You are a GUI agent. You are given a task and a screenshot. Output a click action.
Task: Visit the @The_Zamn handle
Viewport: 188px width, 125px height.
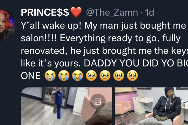[x=112, y=13]
